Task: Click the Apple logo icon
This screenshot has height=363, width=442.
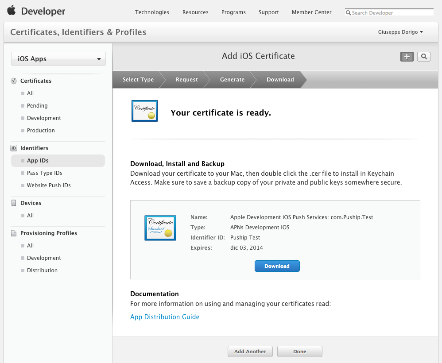Action: coord(12,11)
